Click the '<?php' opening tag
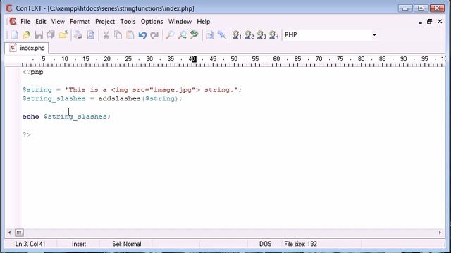This screenshot has width=451, height=253. click(33, 72)
